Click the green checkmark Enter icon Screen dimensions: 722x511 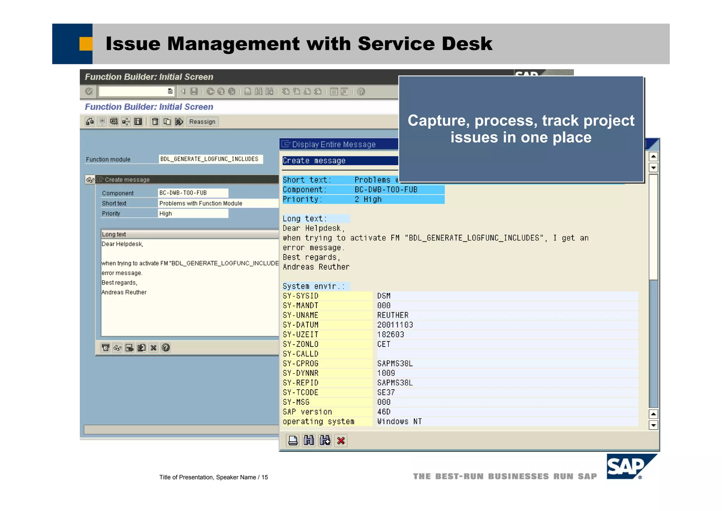(x=89, y=91)
